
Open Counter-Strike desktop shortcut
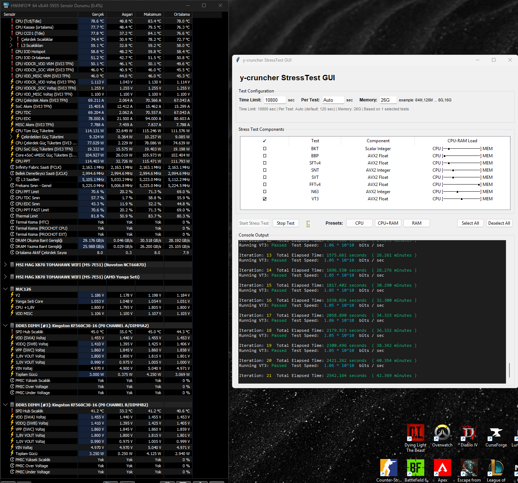tap(389, 470)
